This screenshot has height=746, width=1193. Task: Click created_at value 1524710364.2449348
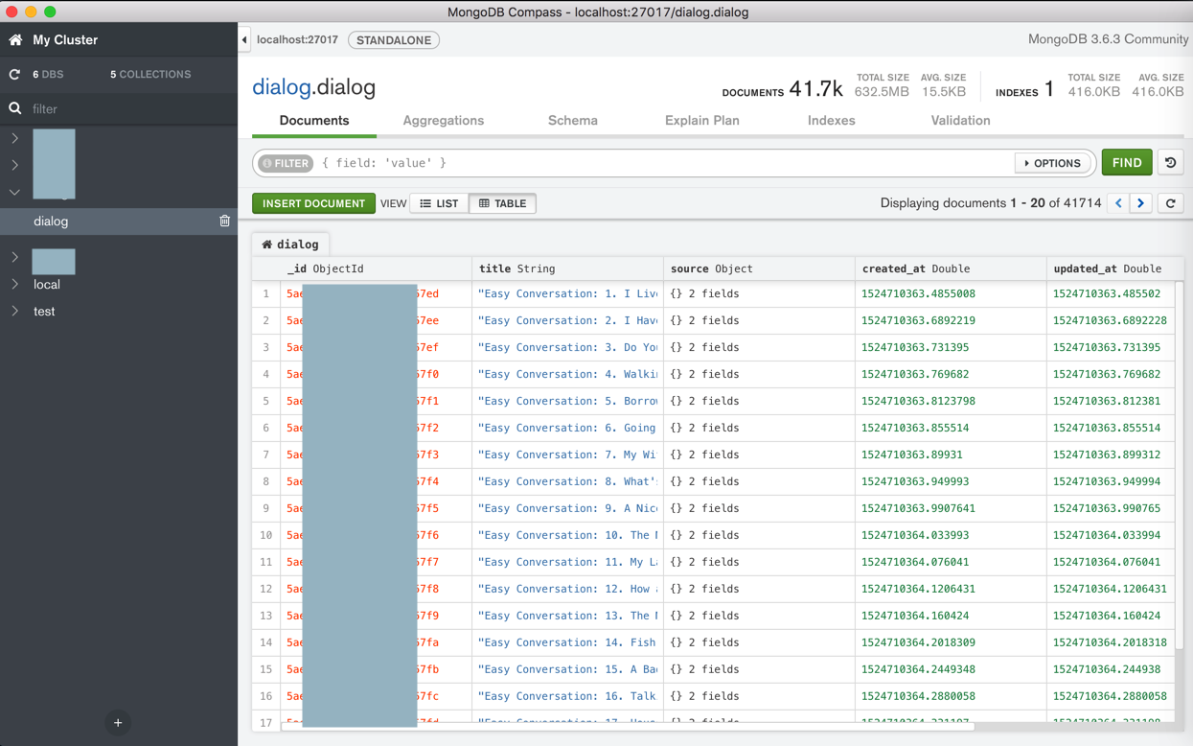pos(918,669)
